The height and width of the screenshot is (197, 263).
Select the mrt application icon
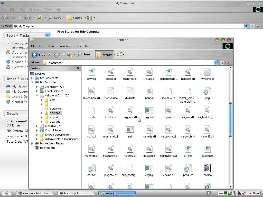[x=130, y=130]
